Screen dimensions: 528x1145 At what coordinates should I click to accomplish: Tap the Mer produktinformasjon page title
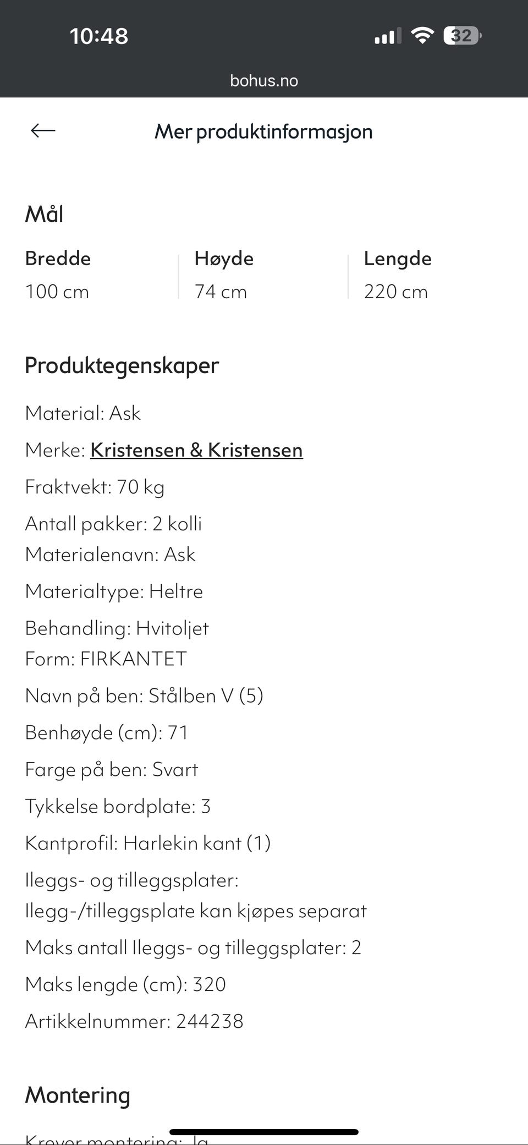click(264, 132)
